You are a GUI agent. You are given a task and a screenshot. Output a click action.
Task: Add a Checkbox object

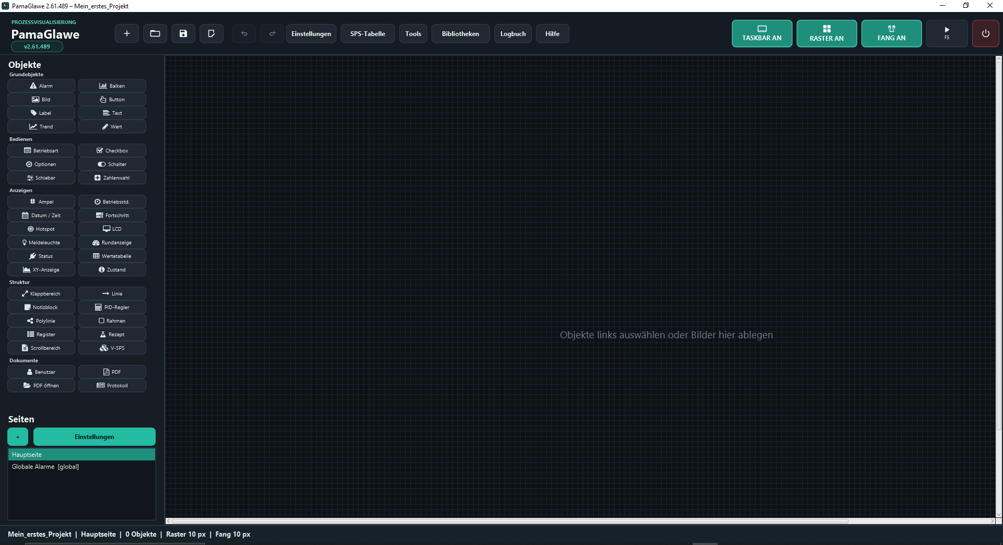click(112, 150)
